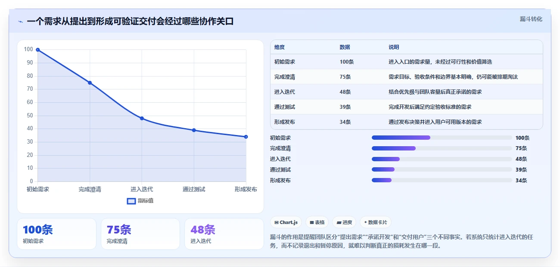Click the 进入迭代 progress bar
This screenshot has height=267, width=560.
click(442, 159)
